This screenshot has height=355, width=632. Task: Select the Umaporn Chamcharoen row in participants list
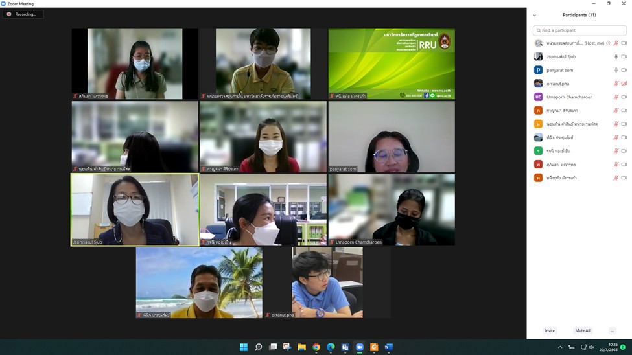(579, 97)
